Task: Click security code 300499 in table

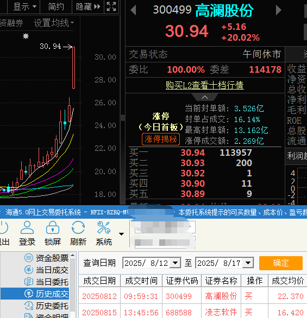Action: coord(179,296)
